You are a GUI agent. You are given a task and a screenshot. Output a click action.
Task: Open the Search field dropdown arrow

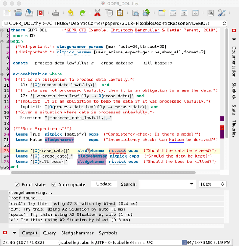[x=192, y=184]
